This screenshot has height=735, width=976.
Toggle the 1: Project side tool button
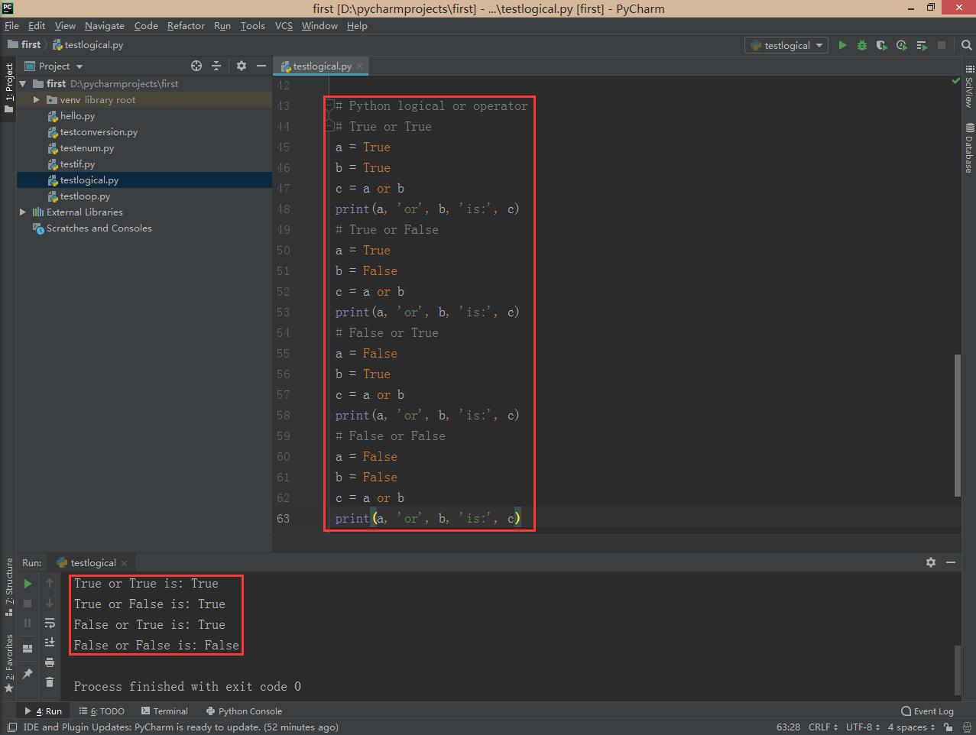click(x=8, y=87)
